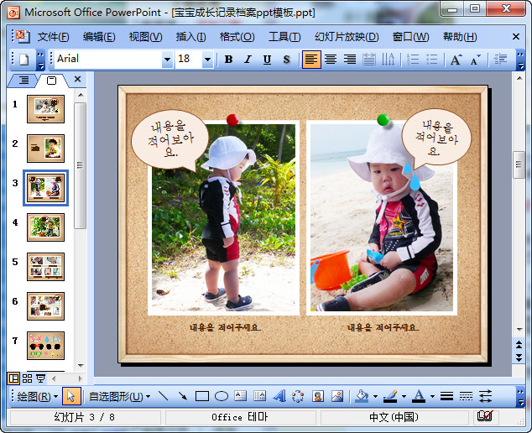The image size is (532, 433).
Task: Center align text
Action: click(x=331, y=60)
